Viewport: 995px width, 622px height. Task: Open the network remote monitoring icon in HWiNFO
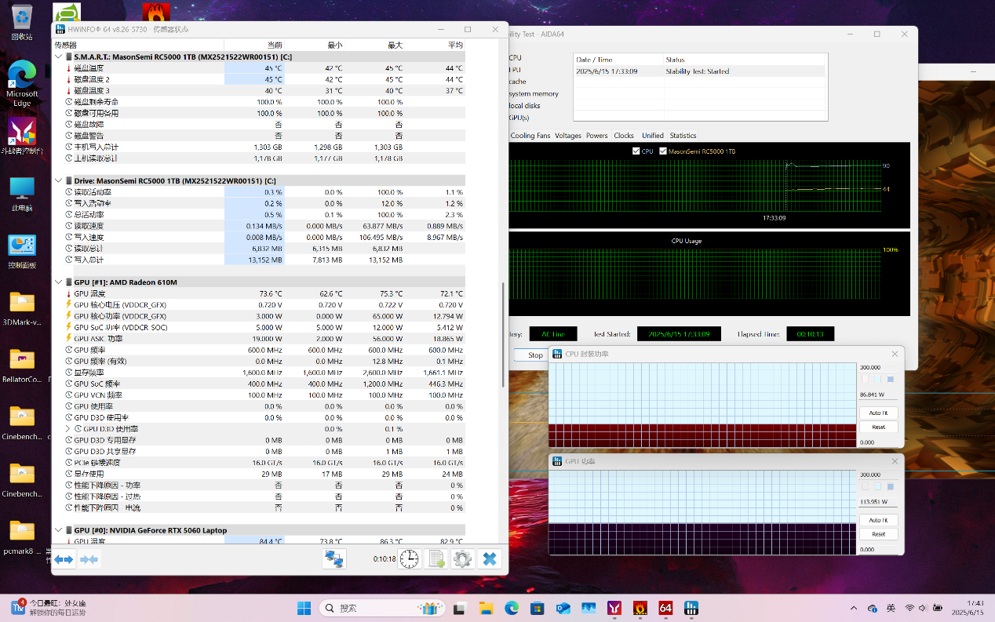tap(335, 559)
